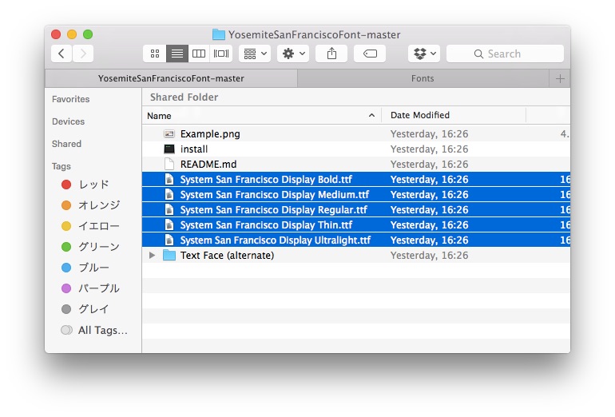The height and width of the screenshot is (417, 615).
Task: Click the Share button
Action: click(x=331, y=54)
